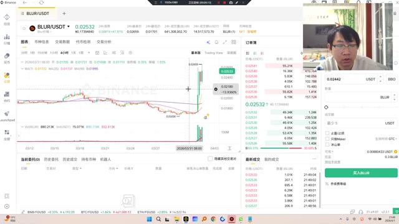Collapse the OHLC info line chevron
The width and height of the screenshot is (399, 224).
click(x=22, y=62)
